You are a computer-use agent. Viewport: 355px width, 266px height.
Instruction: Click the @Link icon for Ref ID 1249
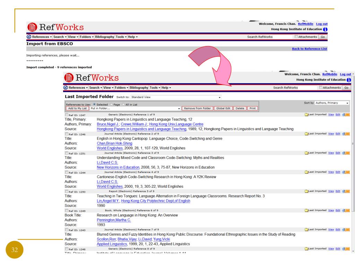(346, 211)
